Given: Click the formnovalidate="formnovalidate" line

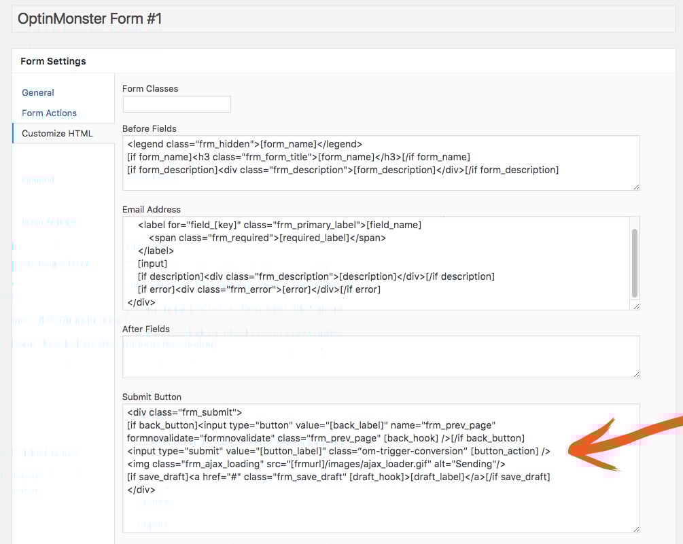Looking at the screenshot, I should [326, 438].
